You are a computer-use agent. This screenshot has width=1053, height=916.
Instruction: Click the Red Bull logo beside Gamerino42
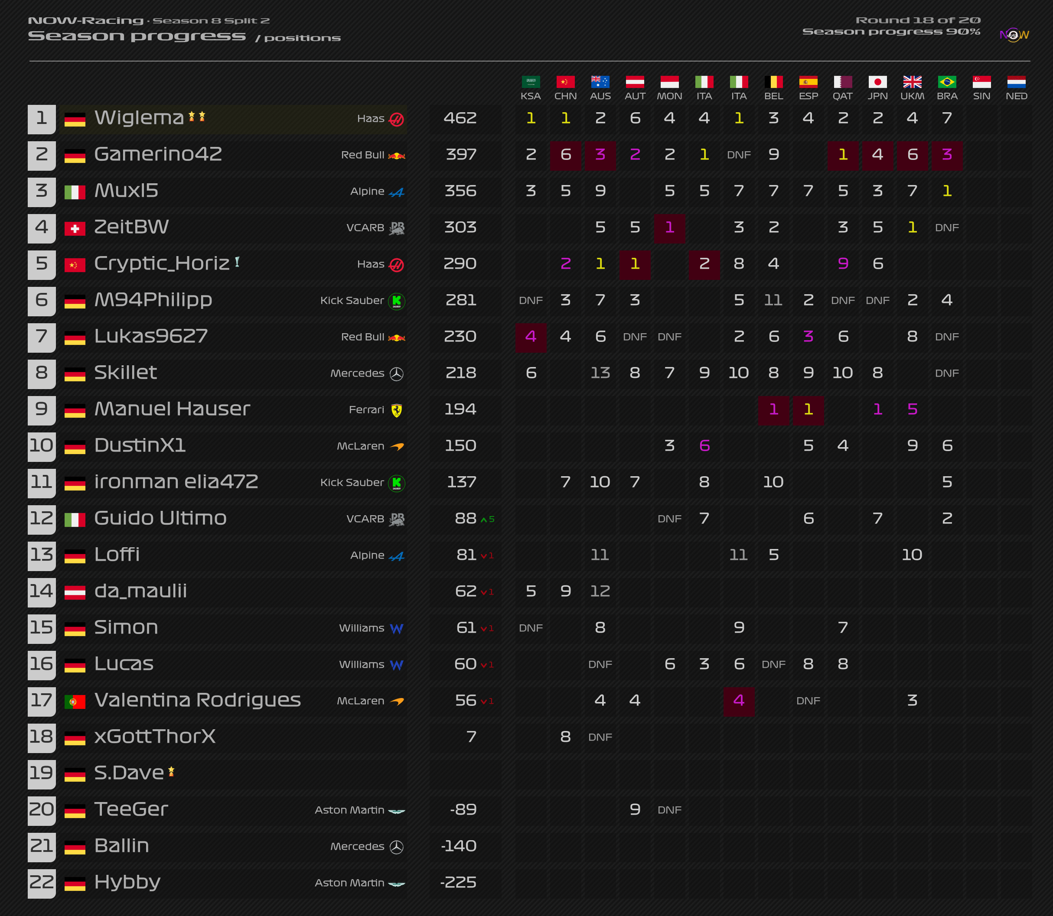[x=396, y=156]
